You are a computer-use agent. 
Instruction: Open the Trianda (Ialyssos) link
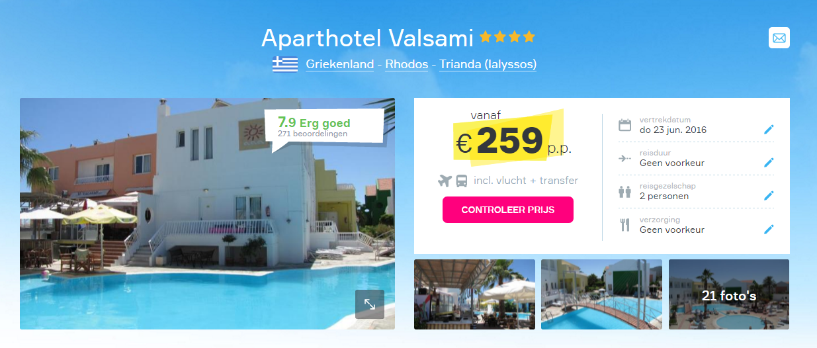488,64
